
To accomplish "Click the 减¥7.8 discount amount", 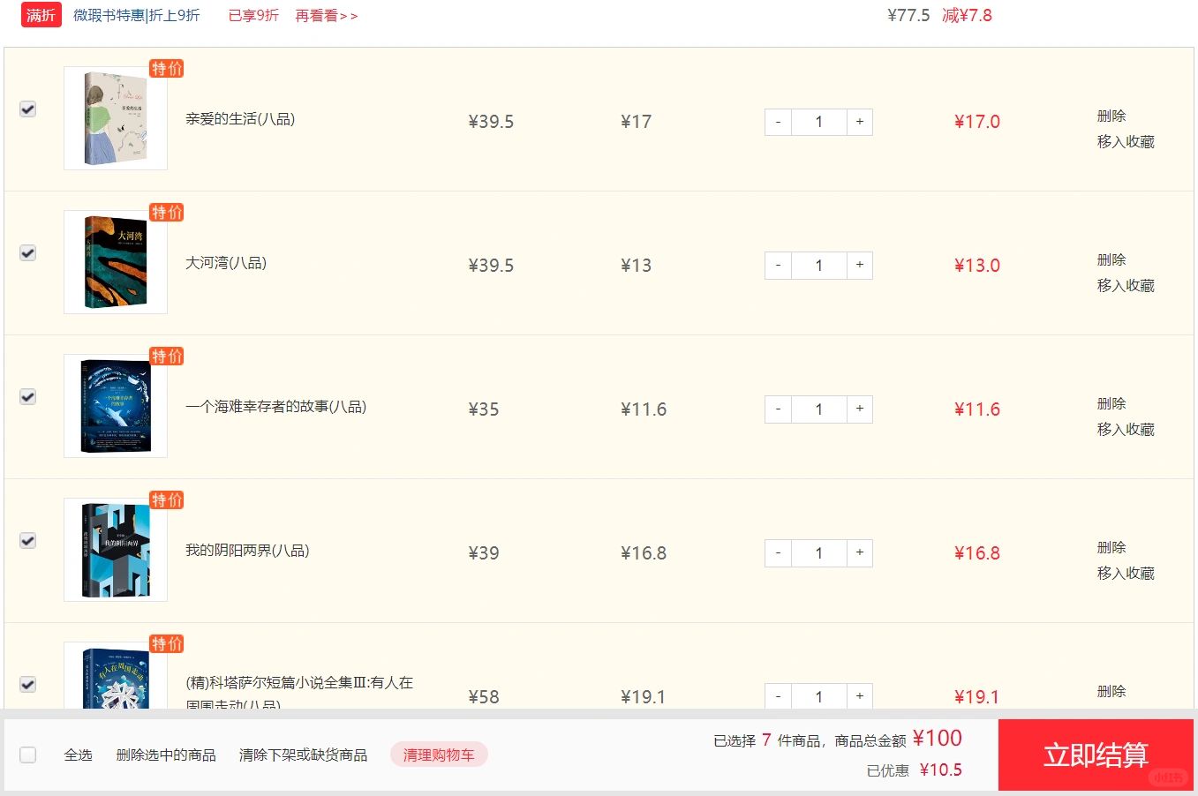I will (x=967, y=15).
